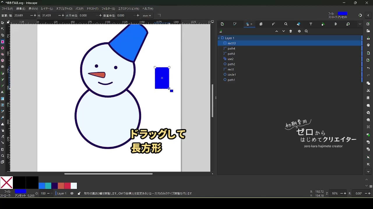This screenshot has height=209, width=373.
Task: Collapse the Layer 1 tree
Action: point(219,38)
